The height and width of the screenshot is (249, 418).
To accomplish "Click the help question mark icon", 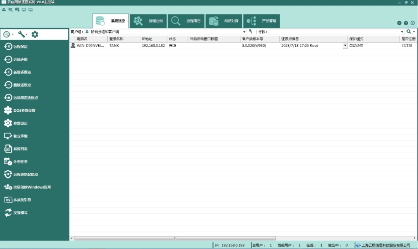I will [406, 23].
